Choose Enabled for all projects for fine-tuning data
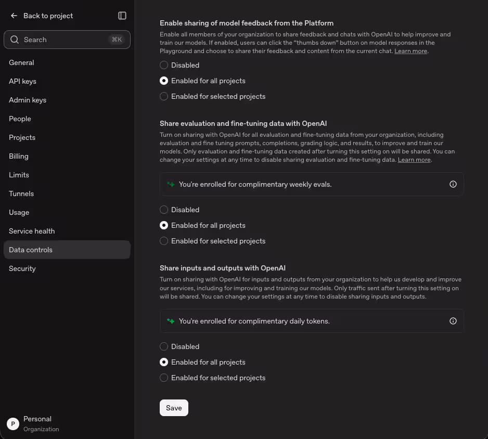 [164, 225]
